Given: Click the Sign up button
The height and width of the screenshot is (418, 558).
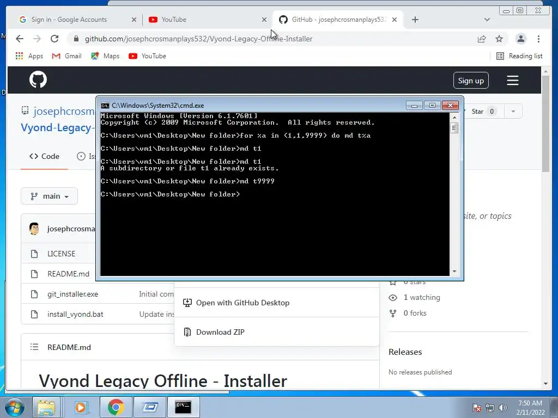Looking at the screenshot, I should (471, 81).
